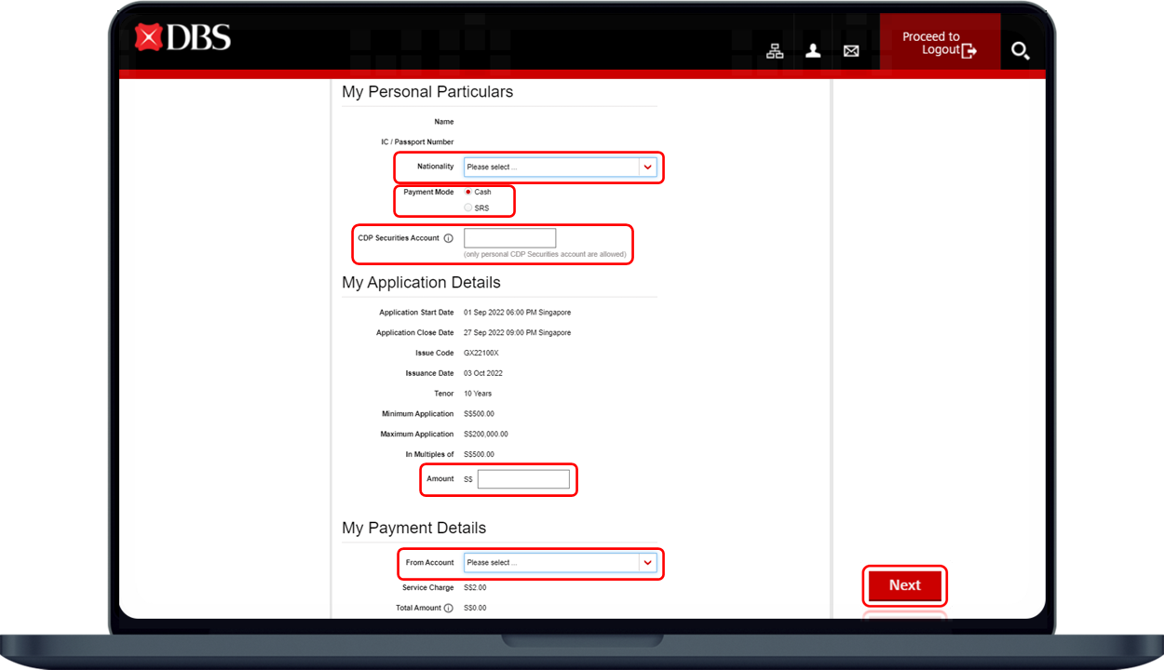This screenshot has height=670, width=1164.
Task: Select SRS payment mode
Action: tap(468, 208)
